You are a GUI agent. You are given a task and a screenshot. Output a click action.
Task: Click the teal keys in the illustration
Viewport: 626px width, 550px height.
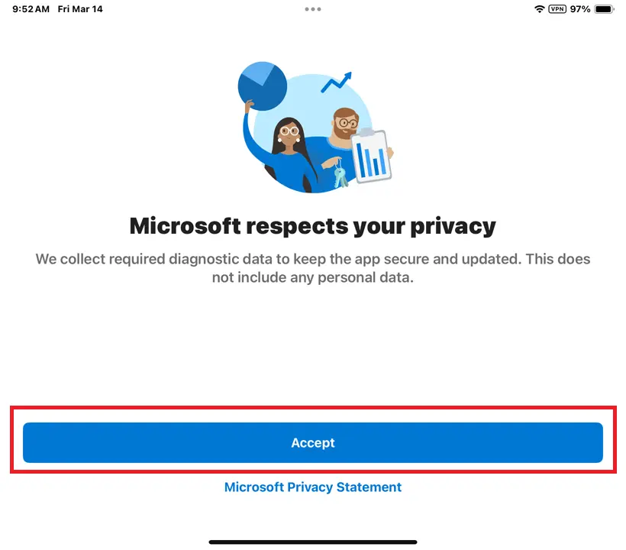coord(340,176)
